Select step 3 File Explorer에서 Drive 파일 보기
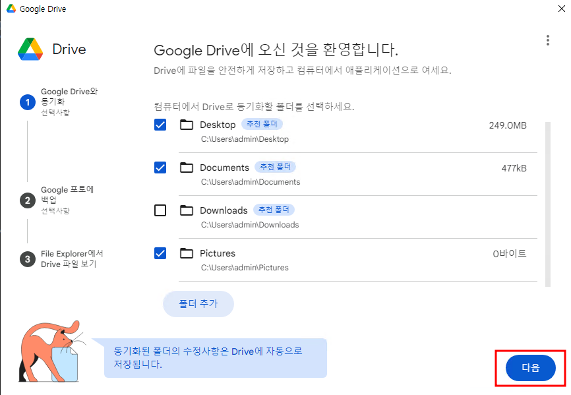This screenshot has width=571, height=395. coord(72,258)
